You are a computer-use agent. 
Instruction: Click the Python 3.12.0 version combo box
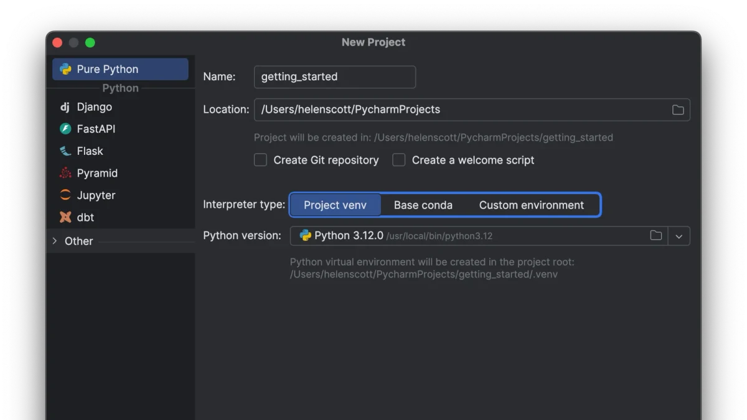[490, 236]
